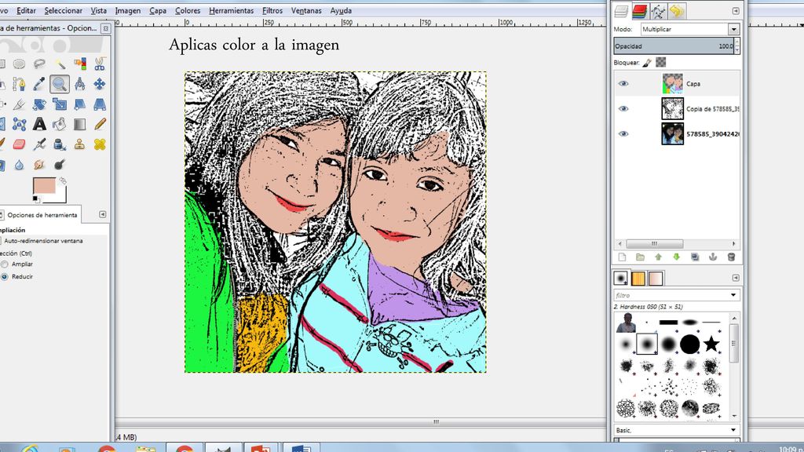Viewport: 804px width, 452px height.
Task: Select the Shear tool
Action: [x=79, y=104]
